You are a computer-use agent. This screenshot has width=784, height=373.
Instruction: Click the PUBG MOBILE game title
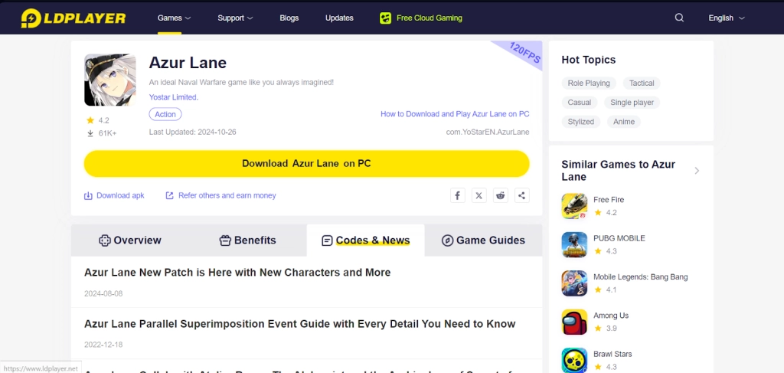tap(619, 238)
